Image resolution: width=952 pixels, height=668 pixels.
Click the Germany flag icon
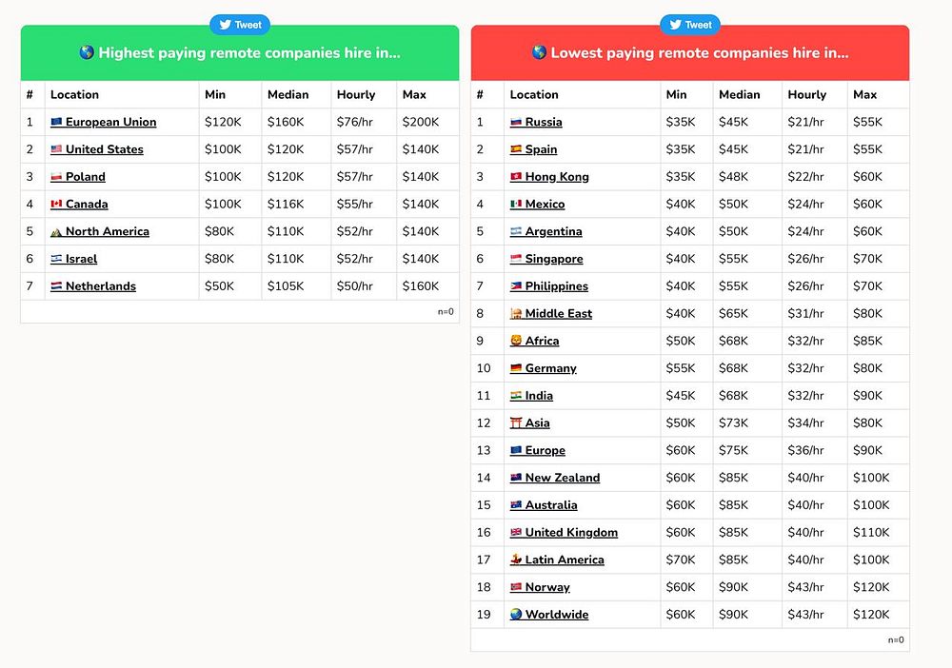pos(516,369)
